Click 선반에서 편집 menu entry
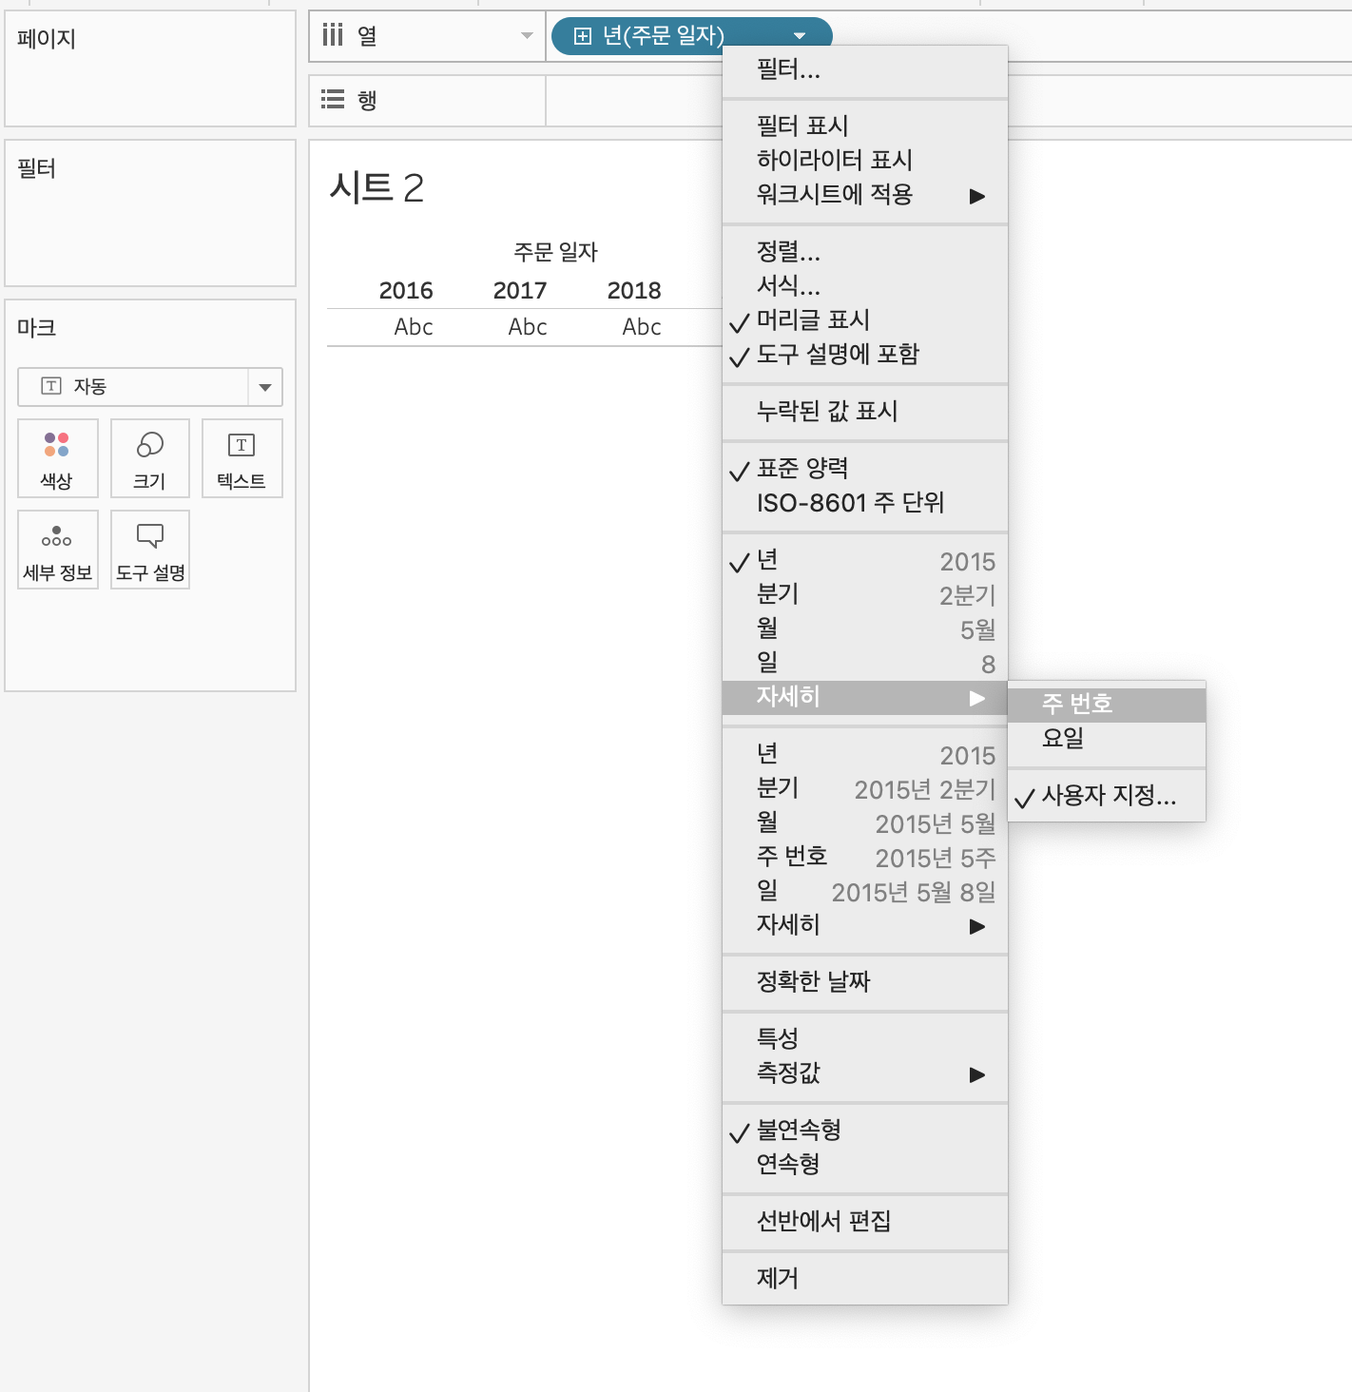This screenshot has height=1392, width=1352. coord(865,1222)
